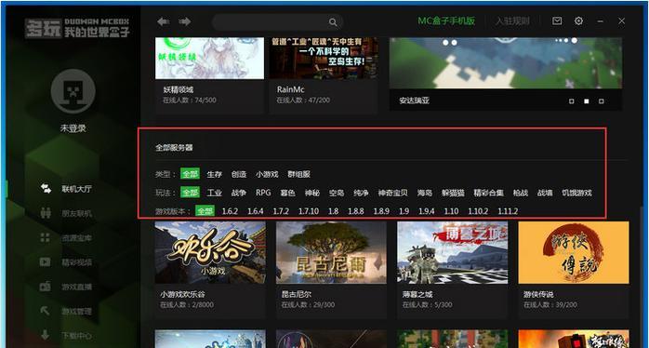Select 全部 in the 游戏版本 row
Screen dimensions: 649x348
(x=205, y=211)
